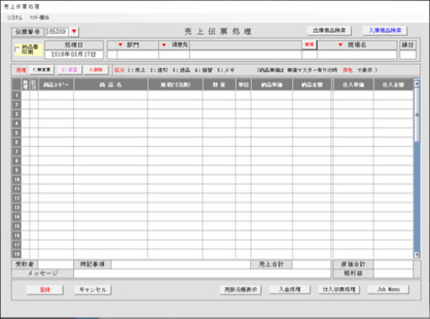The height and width of the screenshot is (319, 430).
Task: Select processing mode 2:訂正
Action: point(70,70)
